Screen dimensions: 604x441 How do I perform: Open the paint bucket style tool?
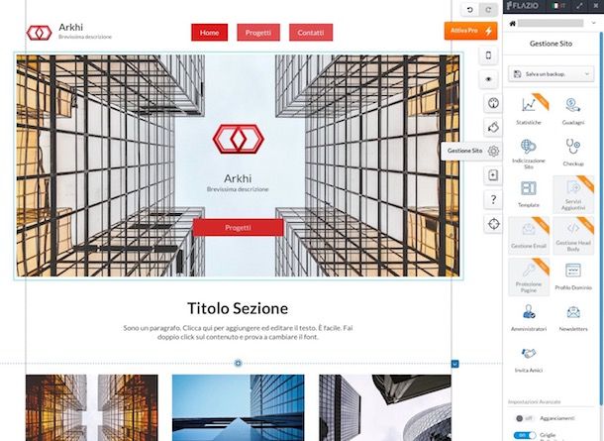point(493,127)
